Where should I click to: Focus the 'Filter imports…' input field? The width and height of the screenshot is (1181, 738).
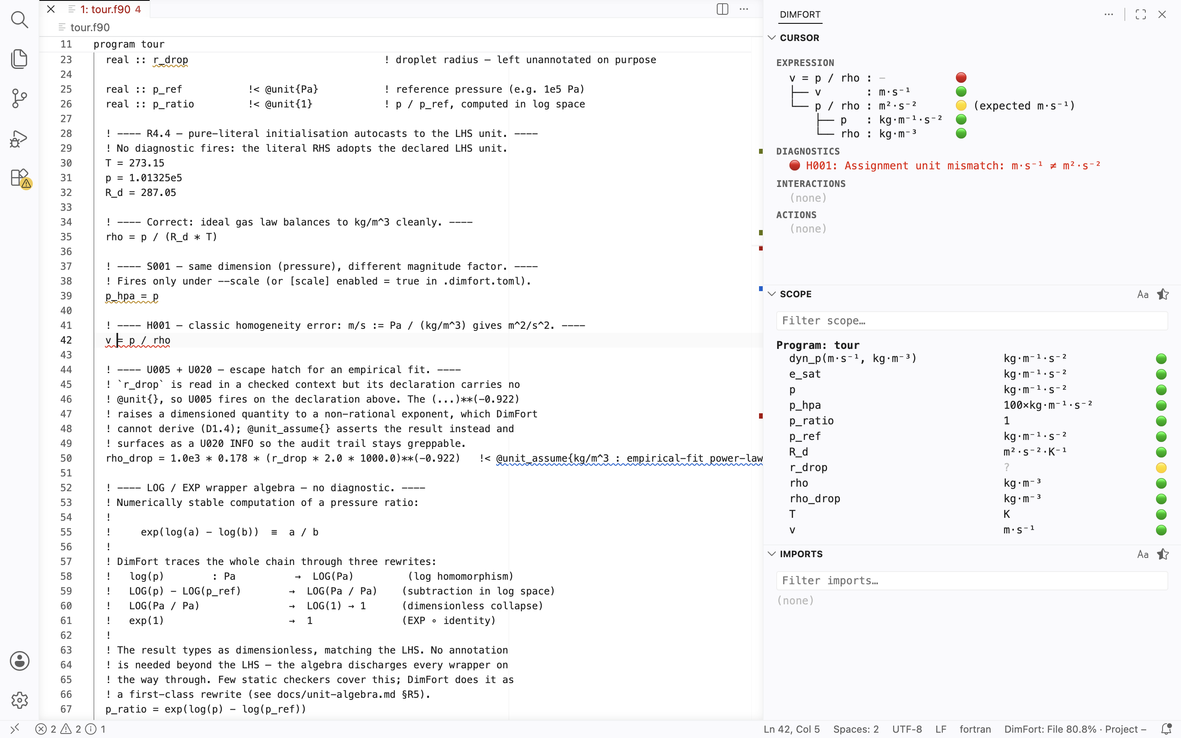point(971,580)
